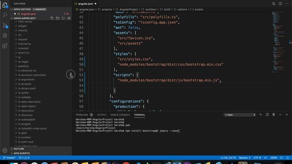Screen dimensions: 292x164
Task: Click the master branch indicator
Action: click(x=9, y=158)
